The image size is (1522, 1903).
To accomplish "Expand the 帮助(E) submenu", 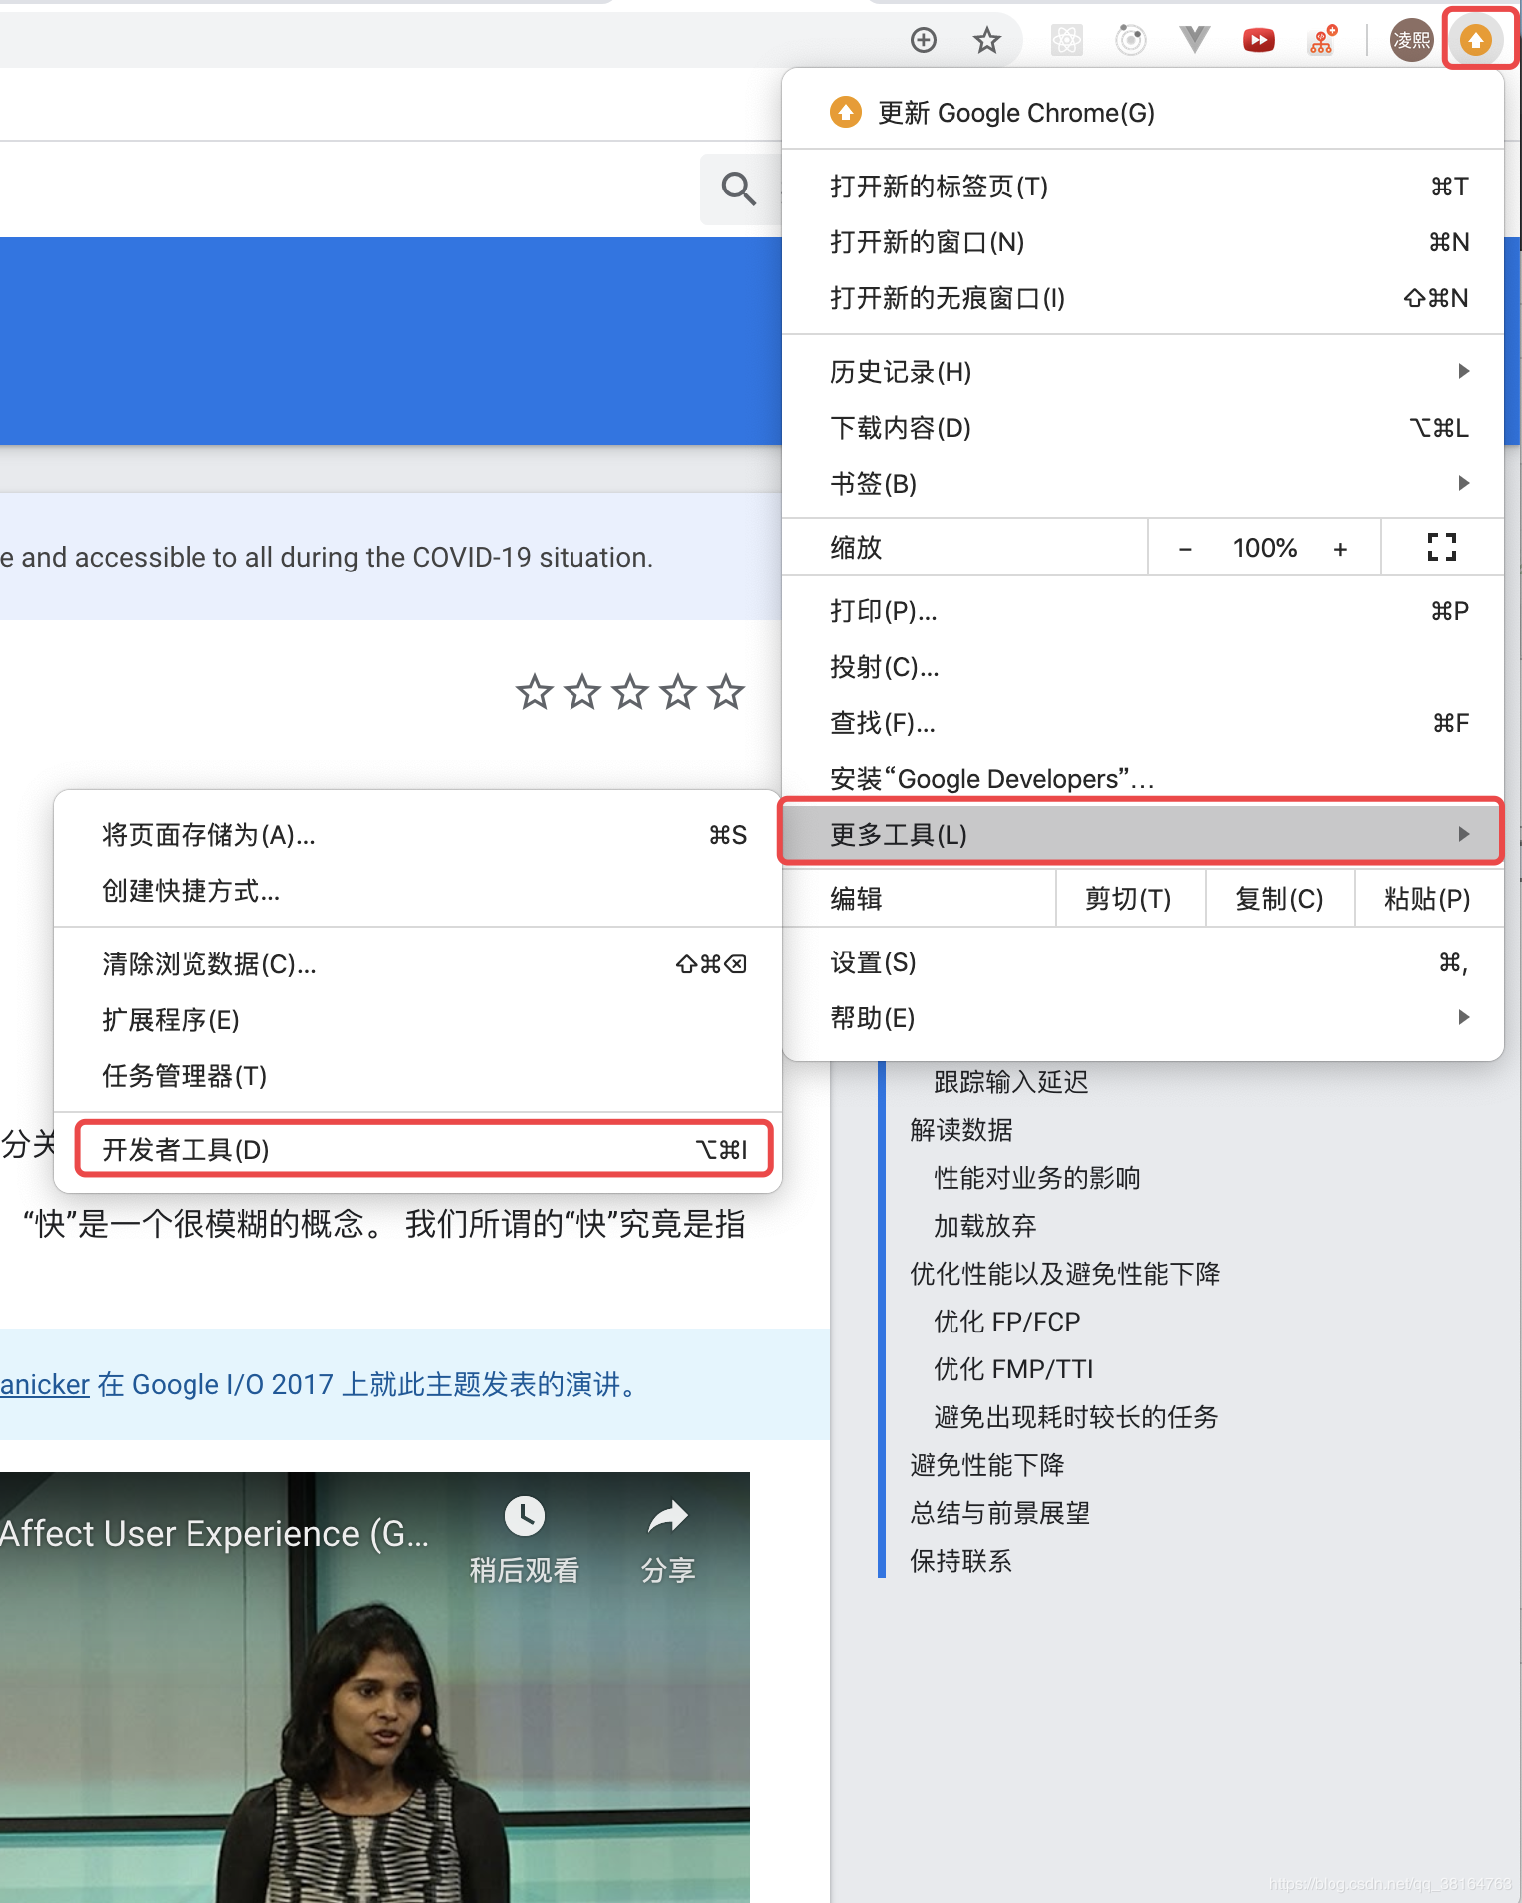I will (x=1143, y=1018).
